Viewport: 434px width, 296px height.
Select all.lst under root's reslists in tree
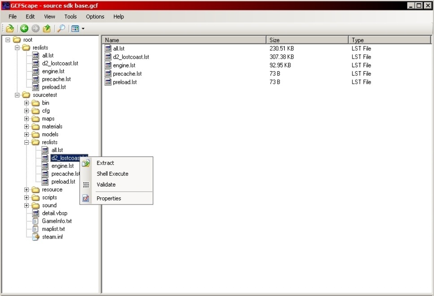point(48,56)
